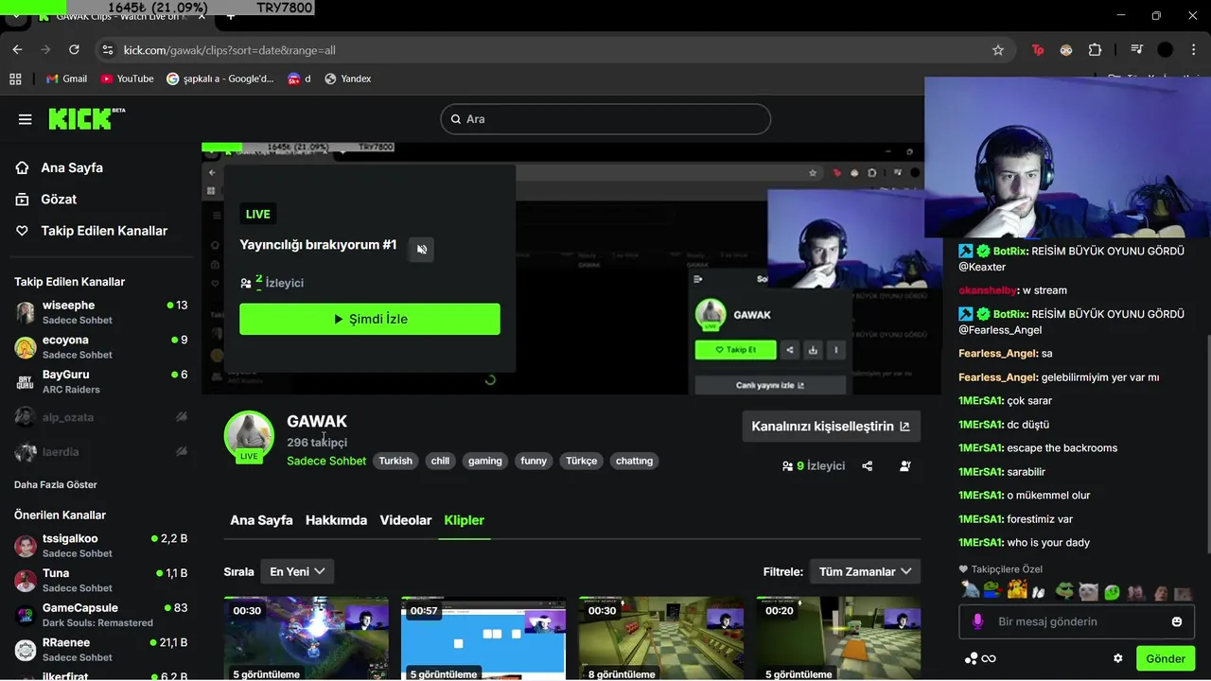Open GameCapsule Dark Souls channel
This screenshot has width=1211, height=681.
(x=100, y=615)
